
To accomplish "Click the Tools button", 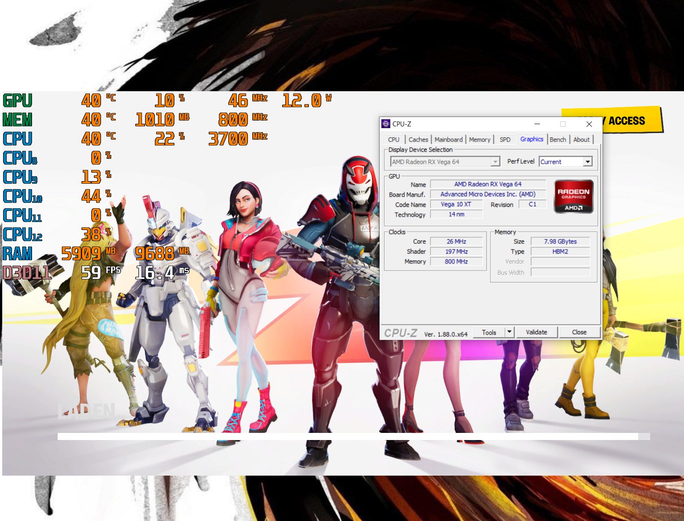I will coord(489,332).
